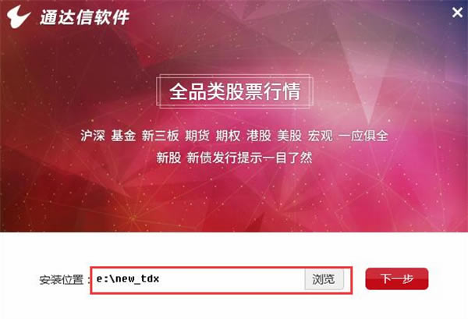
Task: Click the 新三板 text in the feature list
Action: click(x=160, y=136)
